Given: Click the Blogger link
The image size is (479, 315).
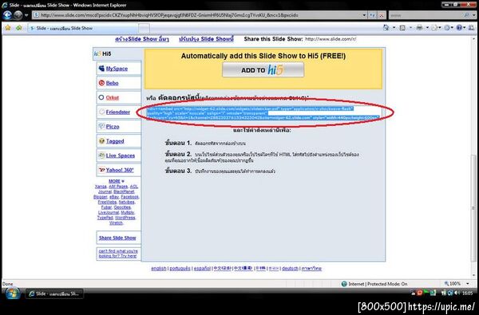Looking at the screenshot, I should (x=101, y=197).
